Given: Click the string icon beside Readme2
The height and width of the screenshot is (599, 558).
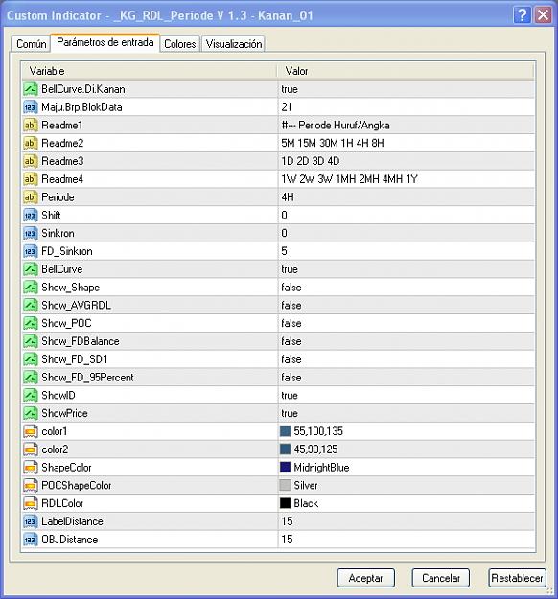Looking at the screenshot, I should click(x=30, y=143).
